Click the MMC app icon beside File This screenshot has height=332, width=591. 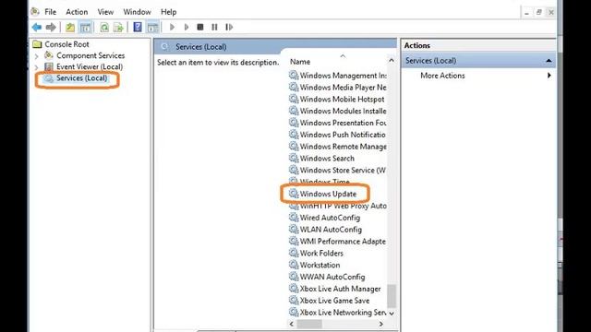35,12
